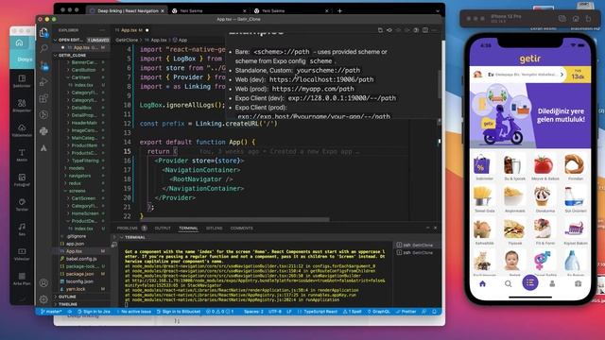Tap the purple center list button on the phone
This screenshot has height=340, width=605.
(530, 283)
